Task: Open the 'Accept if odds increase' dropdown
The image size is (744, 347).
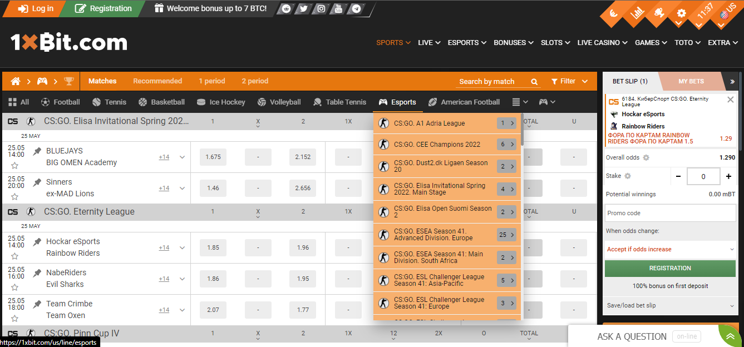Action: pos(670,249)
